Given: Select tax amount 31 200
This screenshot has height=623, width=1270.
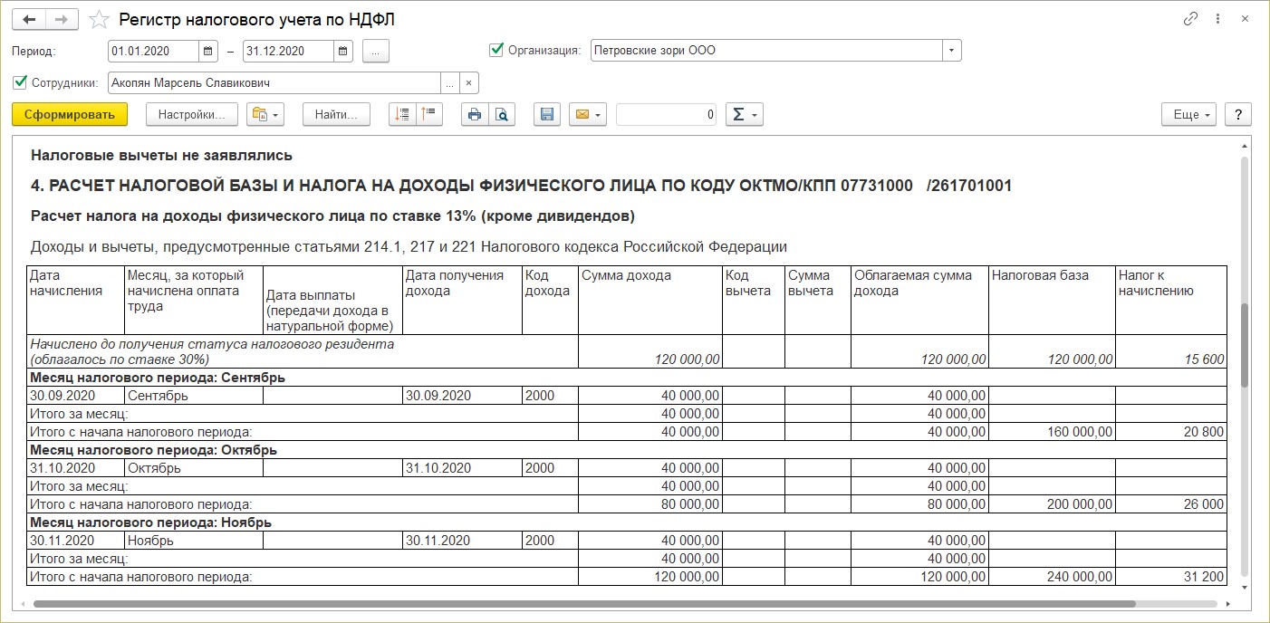Looking at the screenshot, I should pyautogui.click(x=1171, y=577).
